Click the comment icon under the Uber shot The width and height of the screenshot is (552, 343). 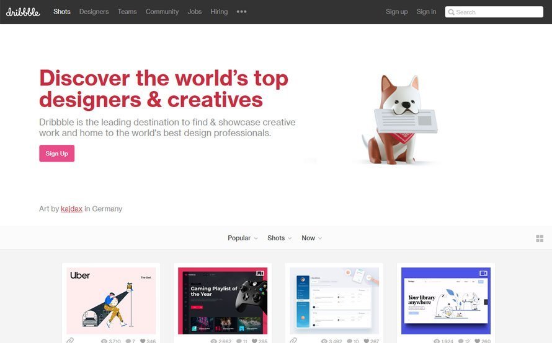[x=128, y=341]
